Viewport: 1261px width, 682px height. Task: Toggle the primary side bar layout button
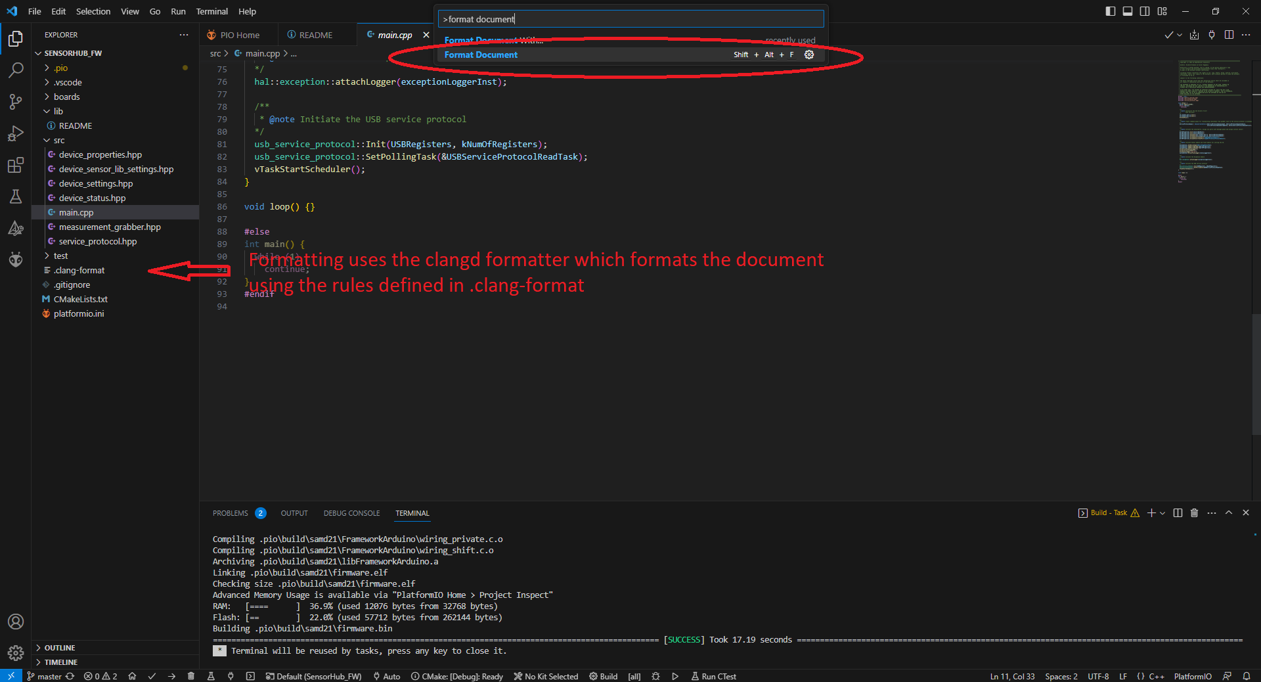(x=1110, y=11)
